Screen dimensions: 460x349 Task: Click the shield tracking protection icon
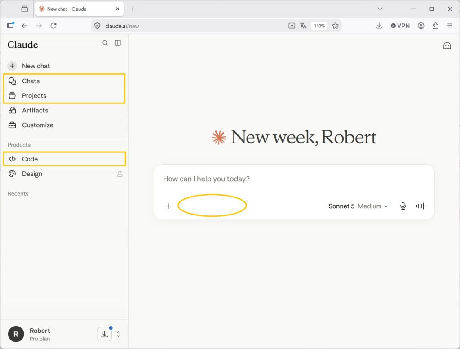[97, 26]
